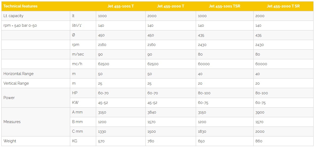Click the Jet 455-1001 TSR column header
Screen dimensions: 316x149
224,6
